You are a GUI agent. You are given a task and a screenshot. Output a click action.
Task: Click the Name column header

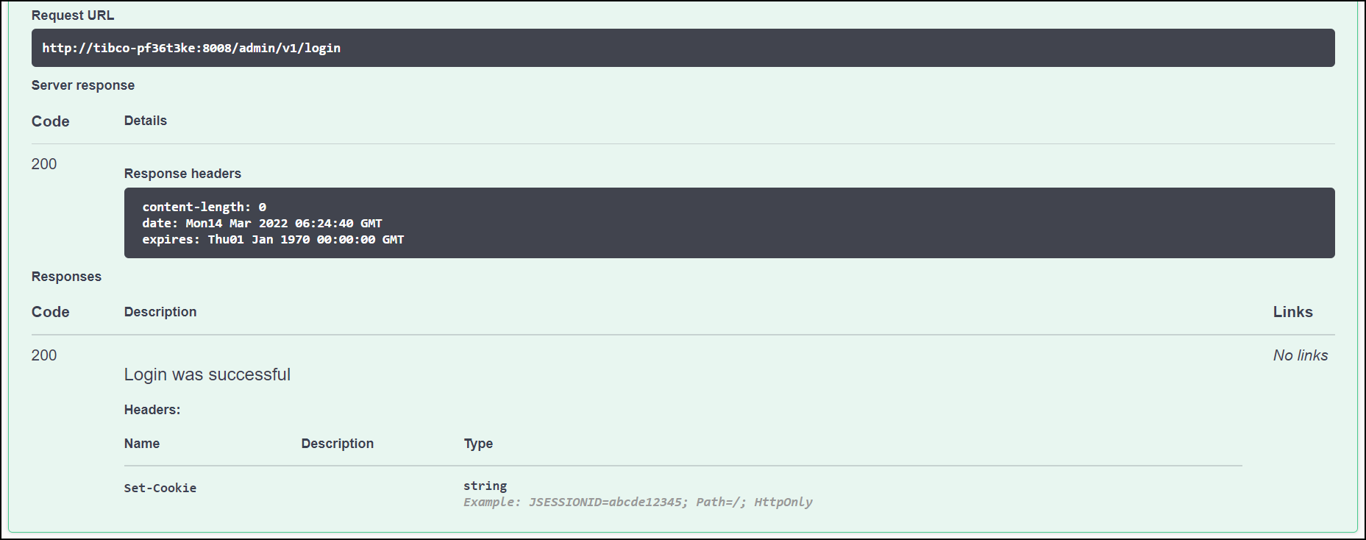[x=142, y=444]
